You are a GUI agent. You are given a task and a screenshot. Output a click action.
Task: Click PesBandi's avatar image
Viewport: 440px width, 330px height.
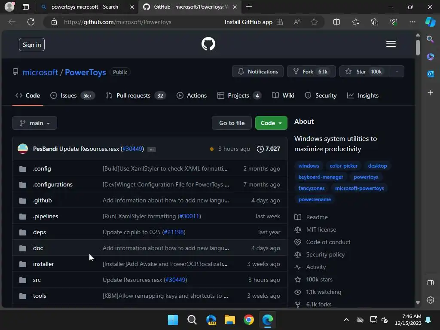tap(23, 149)
